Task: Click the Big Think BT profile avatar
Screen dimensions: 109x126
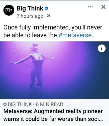Action: (x=9, y=10)
